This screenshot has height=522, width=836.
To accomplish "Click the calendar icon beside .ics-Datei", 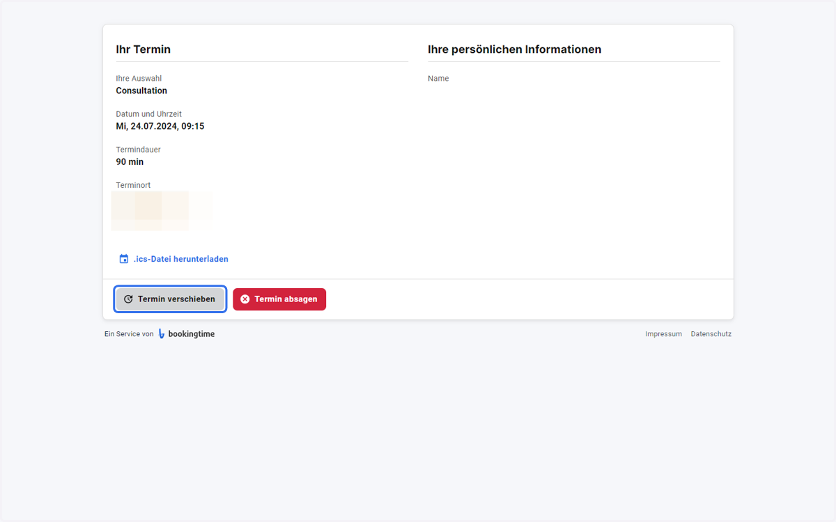I will pos(124,259).
